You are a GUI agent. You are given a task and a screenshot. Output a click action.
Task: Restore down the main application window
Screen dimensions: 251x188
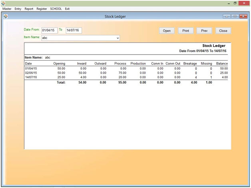[x=235, y=3]
